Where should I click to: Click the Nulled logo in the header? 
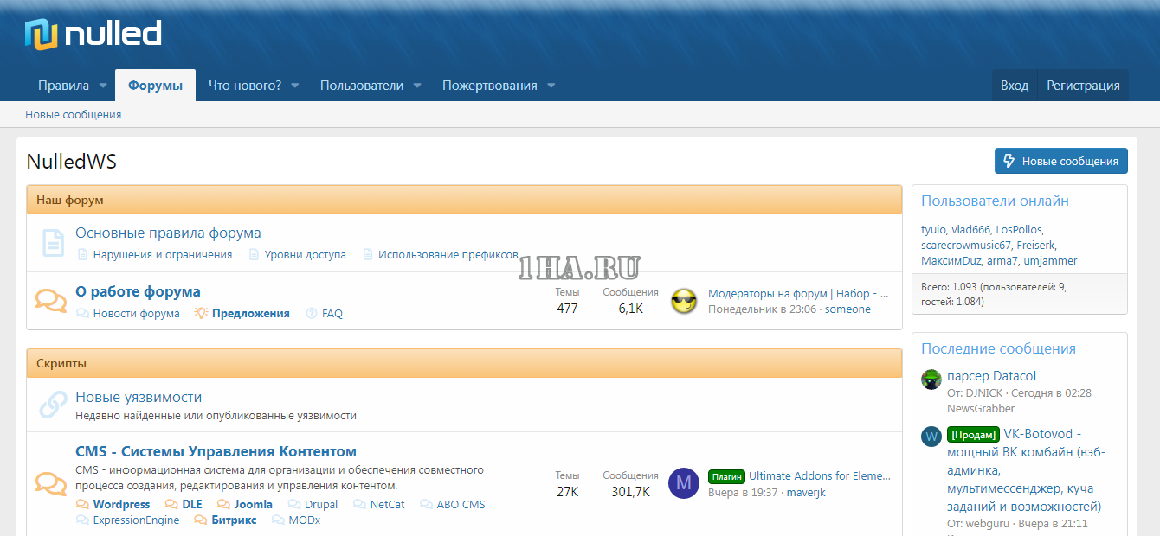point(93,35)
